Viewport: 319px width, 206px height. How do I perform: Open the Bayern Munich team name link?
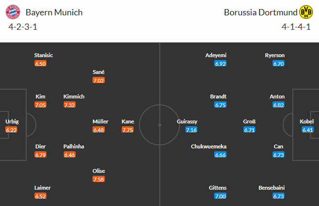pyautogui.click(x=54, y=12)
